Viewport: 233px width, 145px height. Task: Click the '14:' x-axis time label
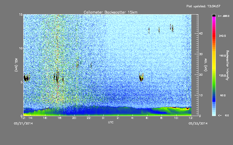tap(31, 118)
